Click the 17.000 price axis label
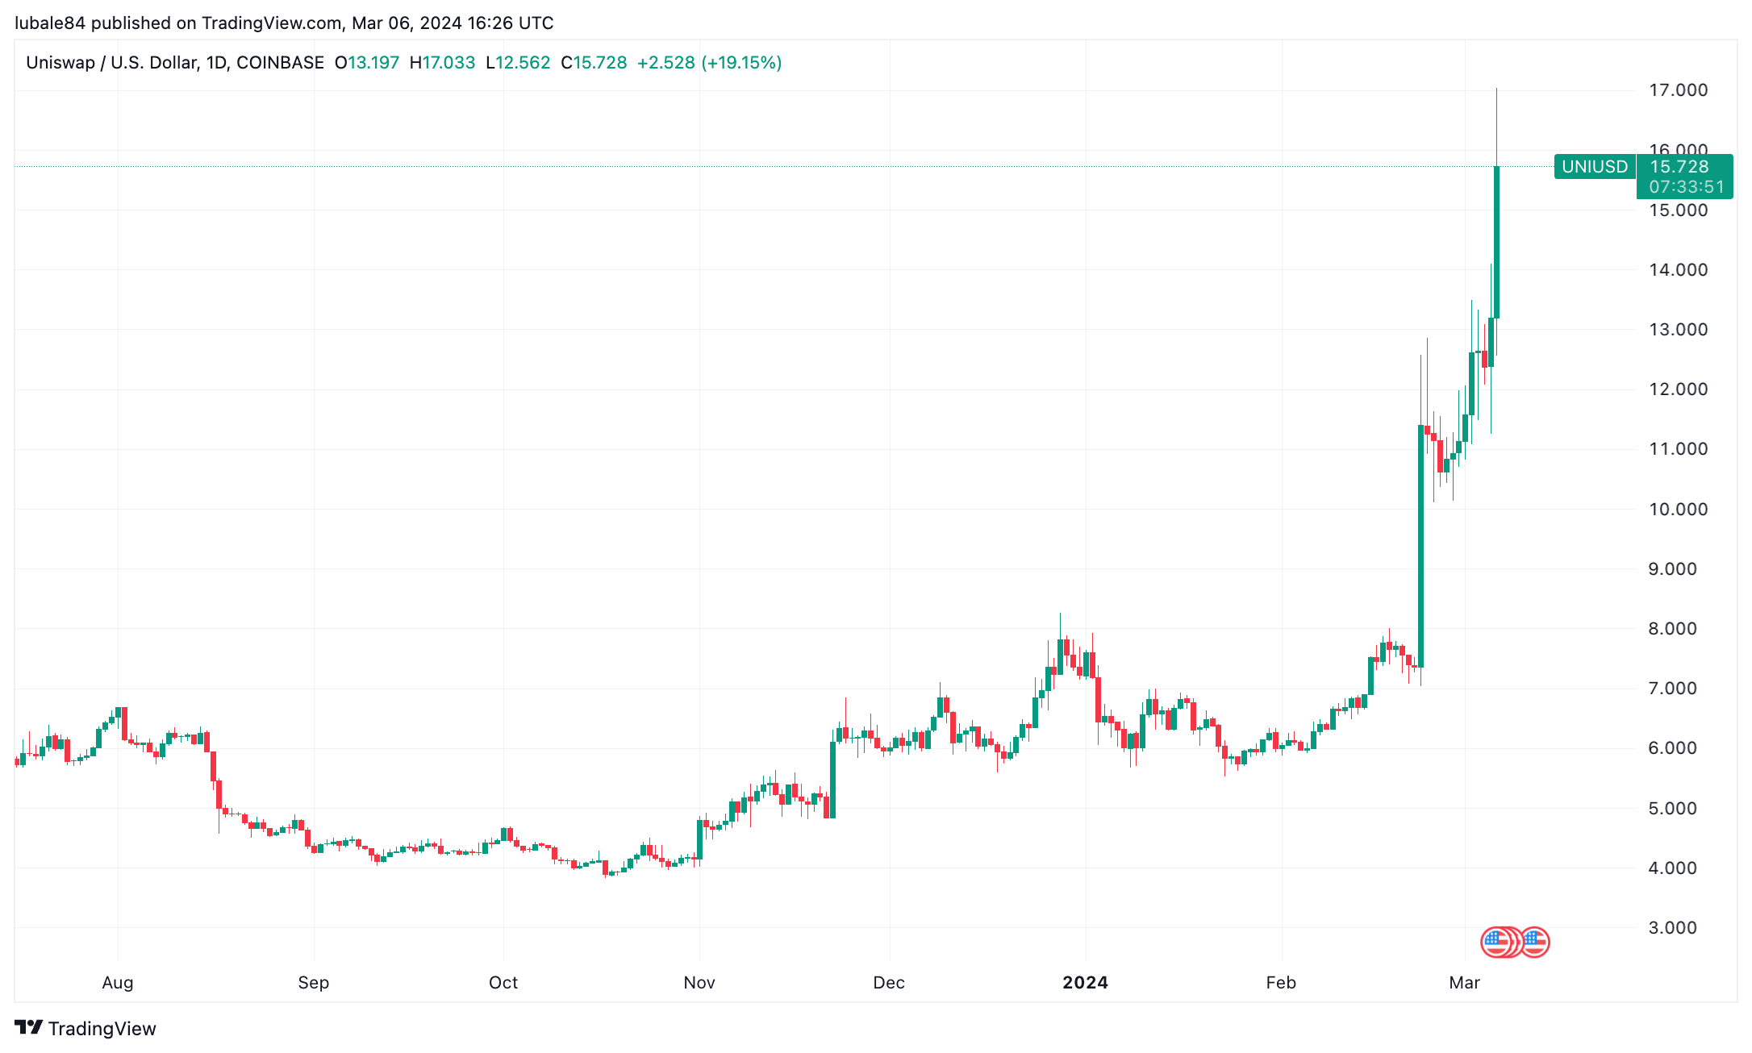The image size is (1752, 1053). (1678, 90)
